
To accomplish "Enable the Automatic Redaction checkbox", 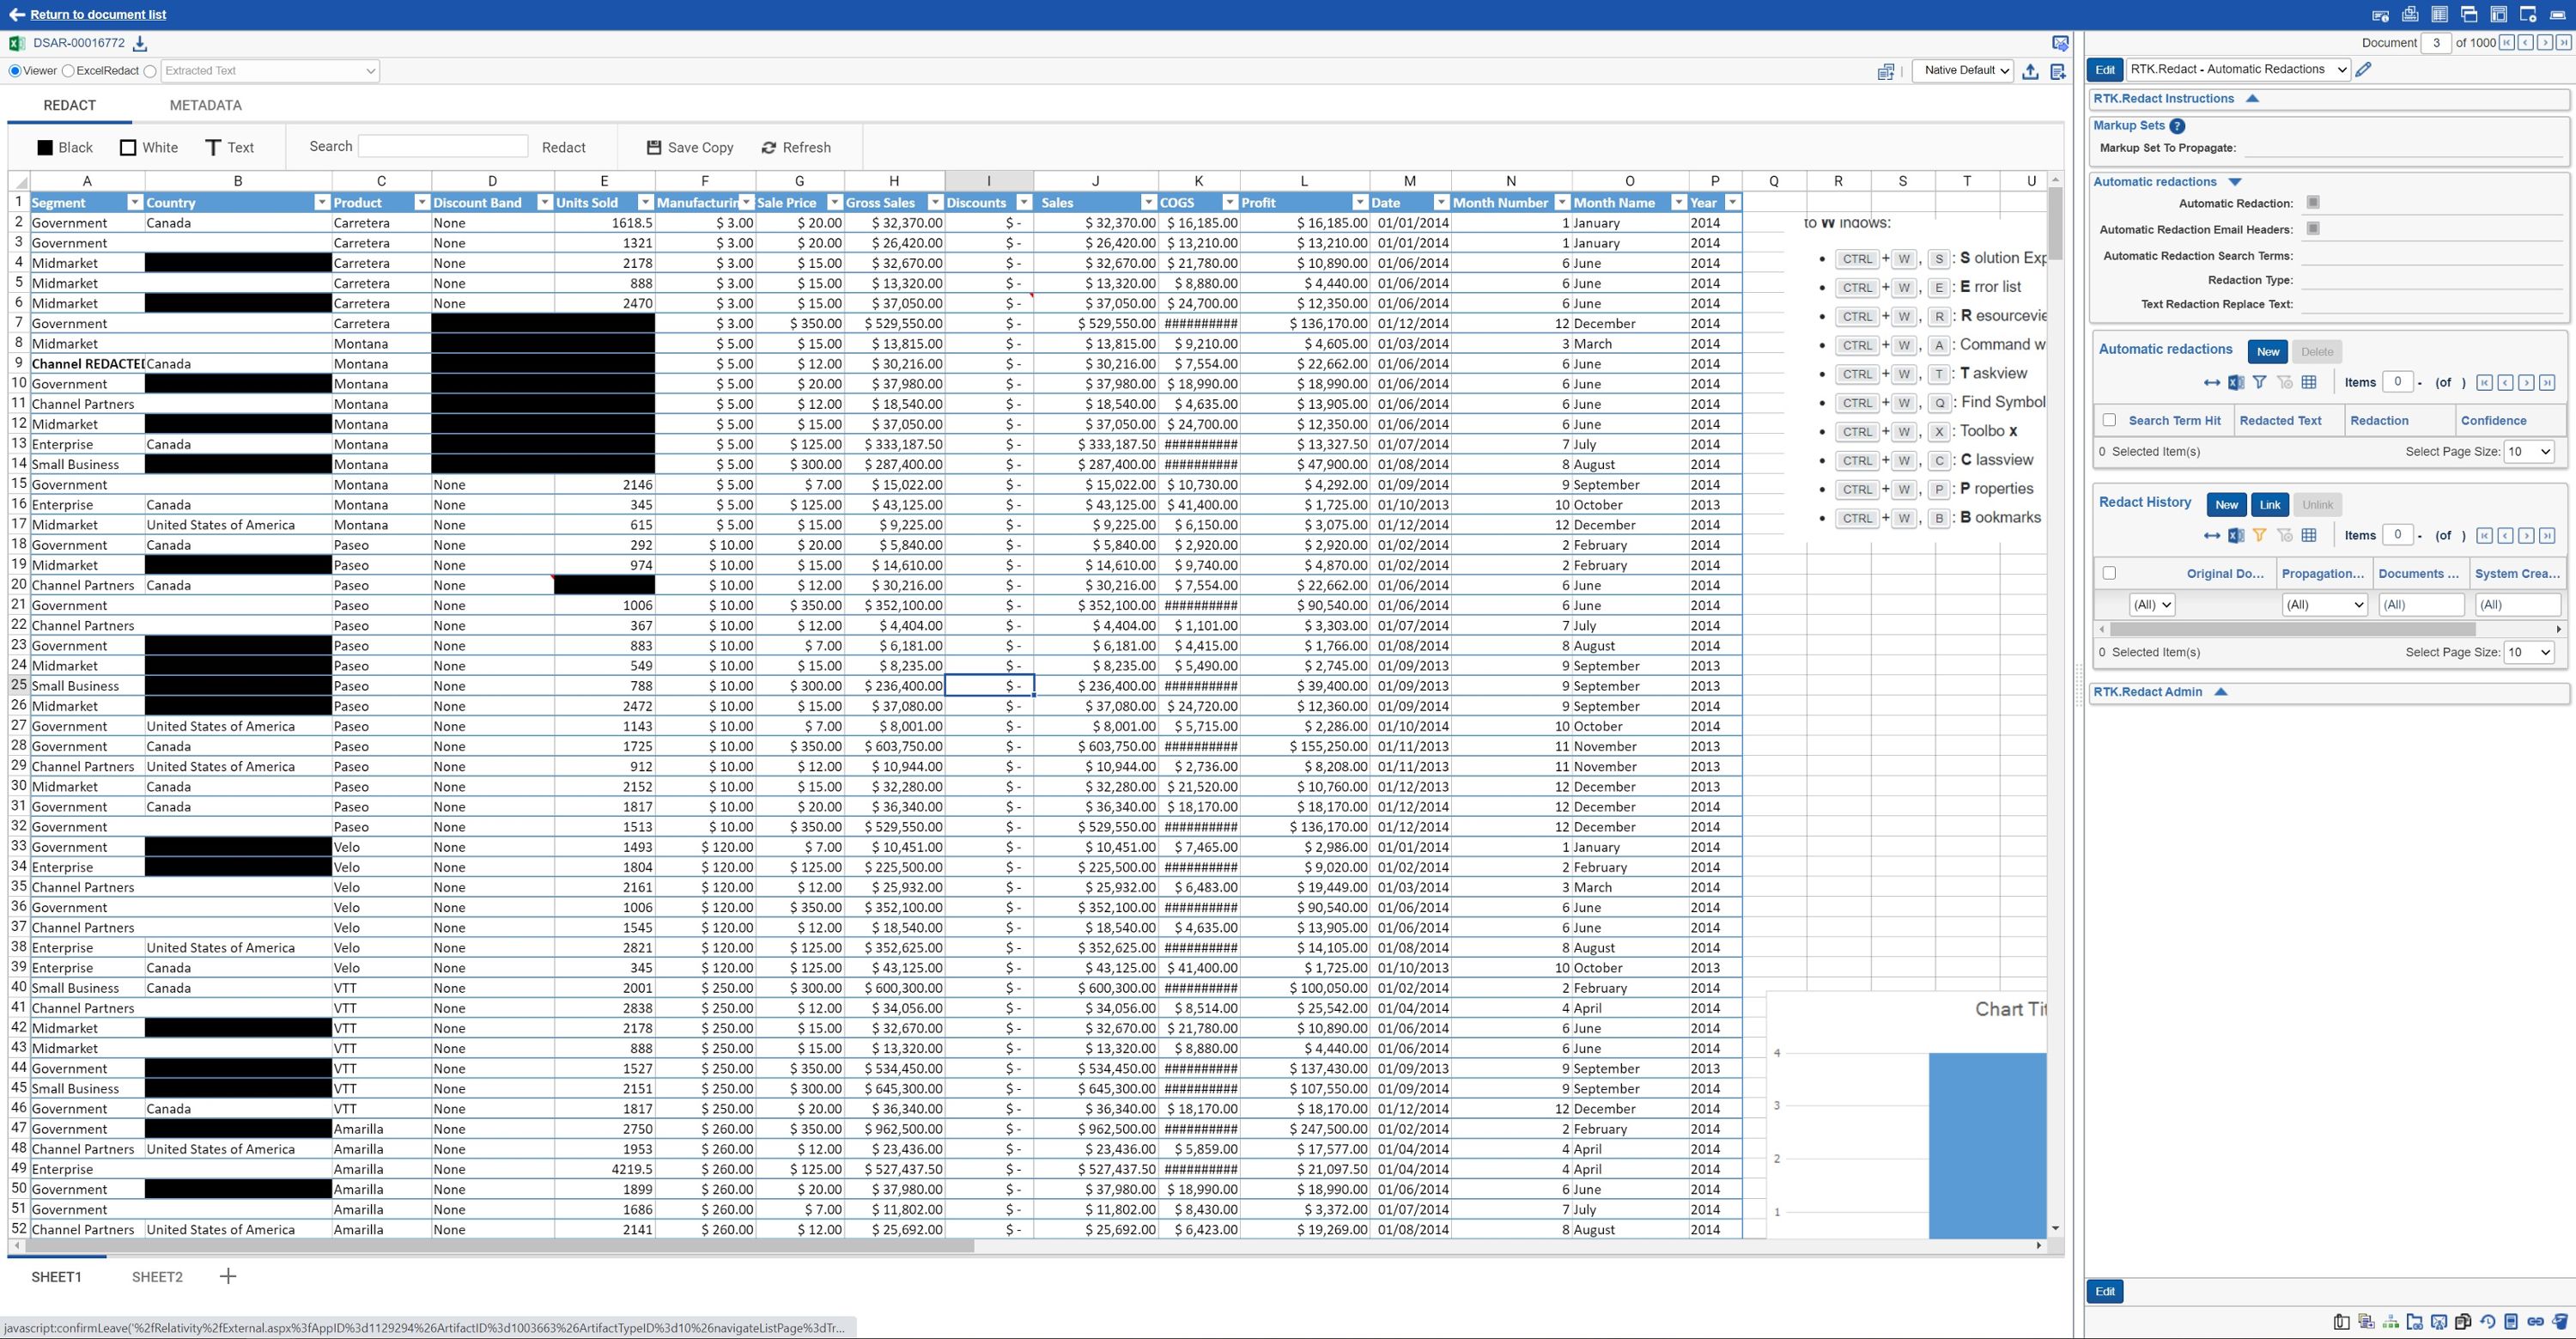I will point(2313,202).
